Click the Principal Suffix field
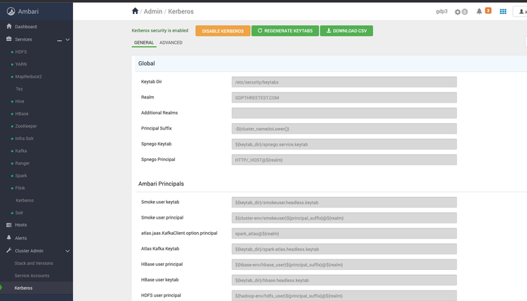The image size is (527, 301). (x=344, y=129)
